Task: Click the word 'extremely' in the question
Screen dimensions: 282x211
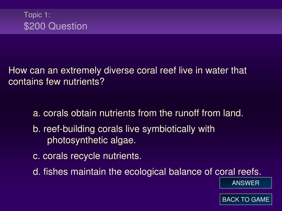Action: point(81,71)
